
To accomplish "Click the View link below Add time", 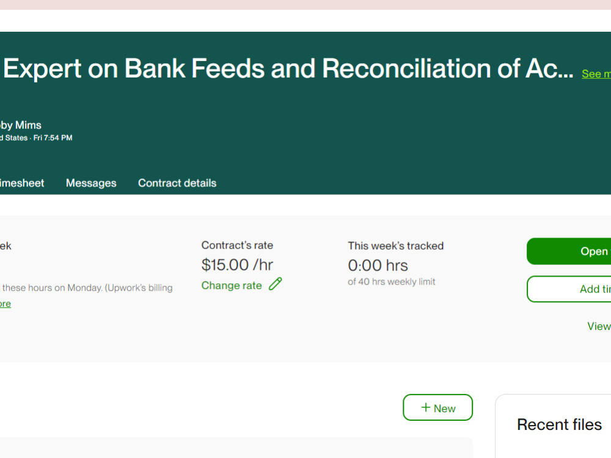I will [x=599, y=326].
